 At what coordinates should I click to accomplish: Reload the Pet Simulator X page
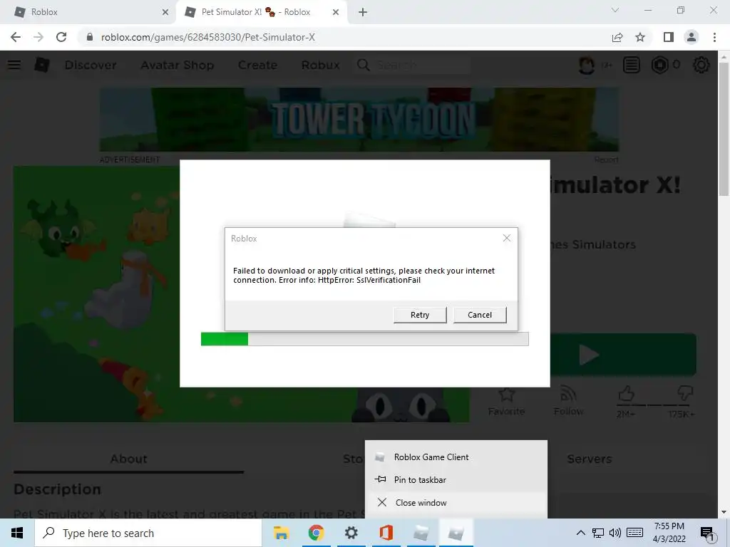pyautogui.click(x=61, y=37)
